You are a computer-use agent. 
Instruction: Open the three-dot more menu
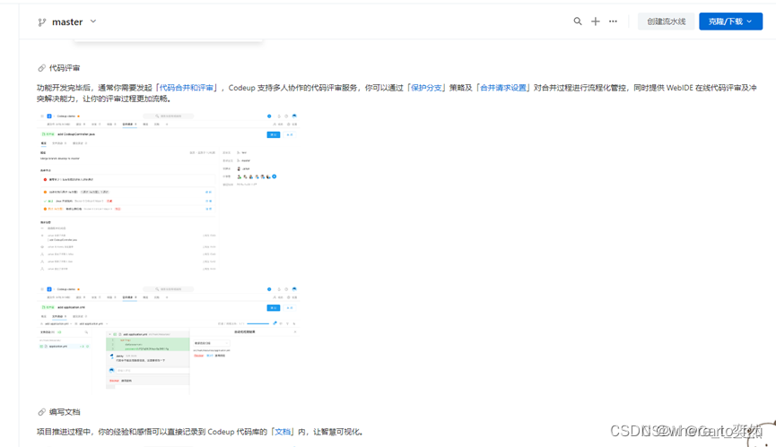[614, 21]
